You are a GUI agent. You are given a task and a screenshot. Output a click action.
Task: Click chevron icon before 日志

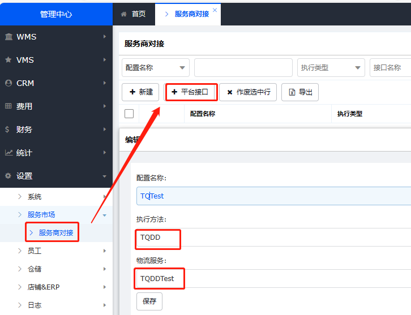(20, 305)
